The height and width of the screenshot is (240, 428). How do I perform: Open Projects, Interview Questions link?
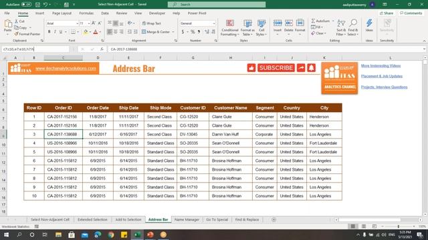coord(384,87)
